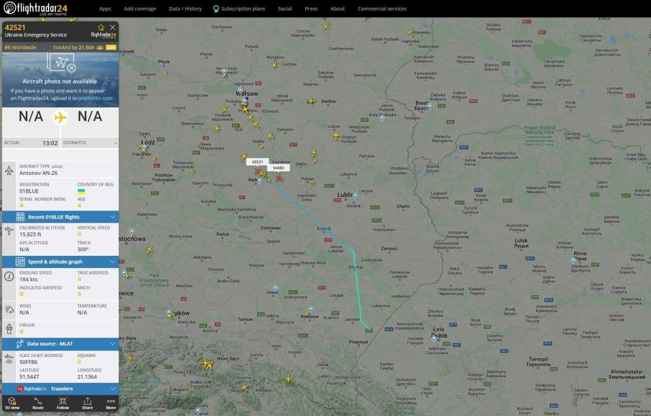Open the Subscription plans menu
This screenshot has width=651, height=416.
tap(239, 9)
